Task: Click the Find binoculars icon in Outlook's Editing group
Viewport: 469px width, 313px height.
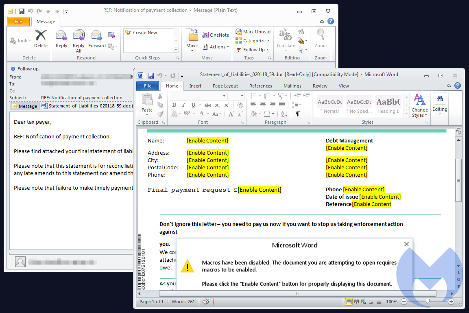Action: coord(301,31)
